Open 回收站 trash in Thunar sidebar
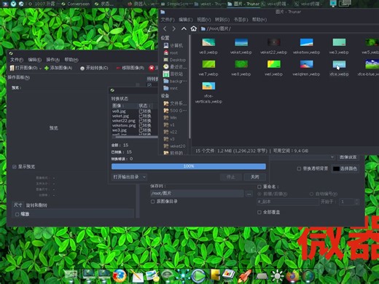The image size is (379, 284). 173,74
